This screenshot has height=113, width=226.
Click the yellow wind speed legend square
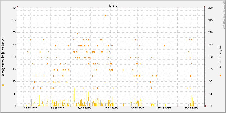tap(3, 85)
